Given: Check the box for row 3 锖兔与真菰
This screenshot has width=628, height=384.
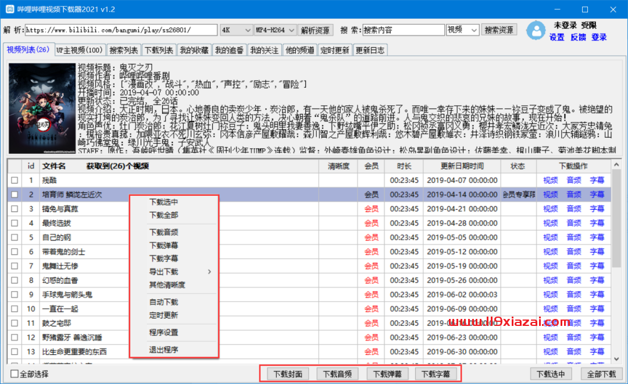Looking at the screenshot, I should coord(15,209).
